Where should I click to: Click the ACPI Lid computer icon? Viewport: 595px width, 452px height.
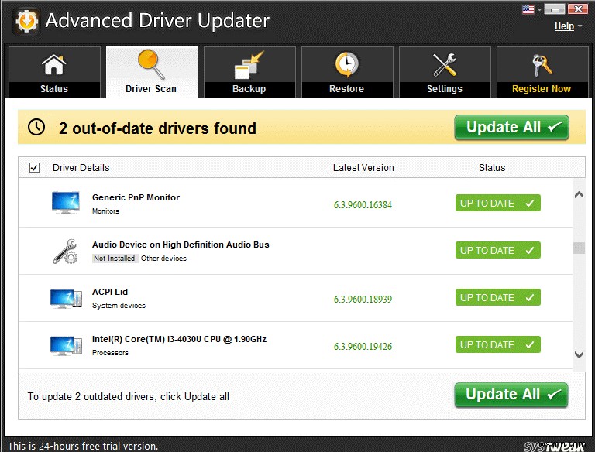click(66, 298)
